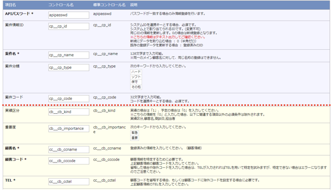Click the 実績区分 item label
This screenshot has width=332, height=190.
(x=12, y=111)
